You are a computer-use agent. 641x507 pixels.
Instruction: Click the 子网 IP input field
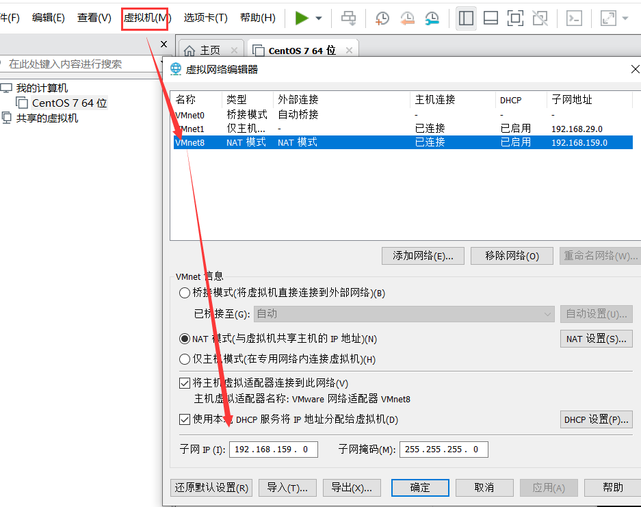(274, 450)
